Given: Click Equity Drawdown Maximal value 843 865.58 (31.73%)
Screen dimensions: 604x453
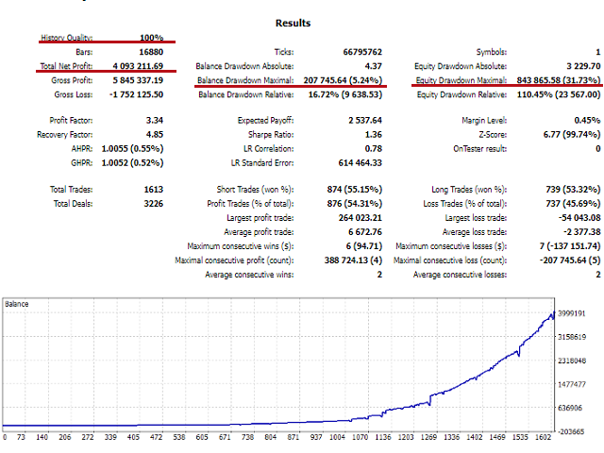Looking at the screenshot, I should pyautogui.click(x=559, y=80).
